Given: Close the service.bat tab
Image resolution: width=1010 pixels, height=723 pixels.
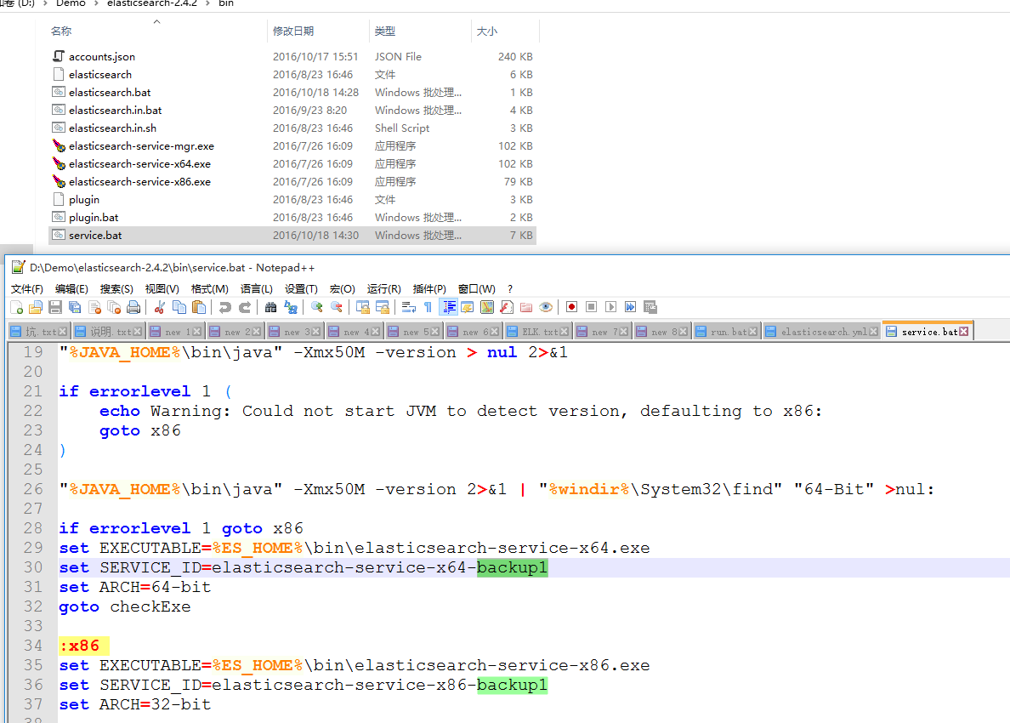Looking at the screenshot, I should pos(963,331).
